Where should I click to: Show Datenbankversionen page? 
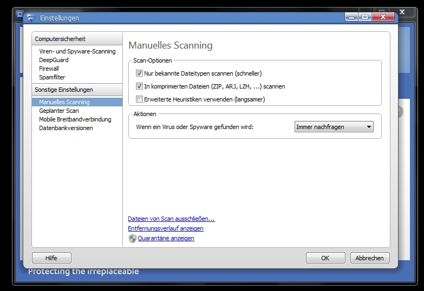pyautogui.click(x=66, y=128)
